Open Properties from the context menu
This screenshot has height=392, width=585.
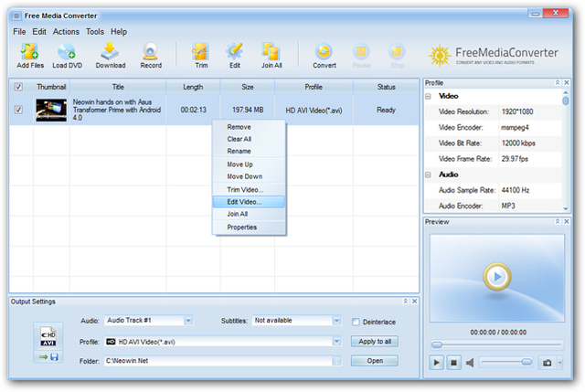249,228
